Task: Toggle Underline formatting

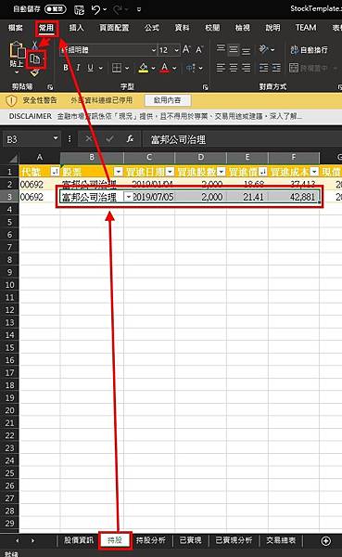Action: click(x=91, y=68)
